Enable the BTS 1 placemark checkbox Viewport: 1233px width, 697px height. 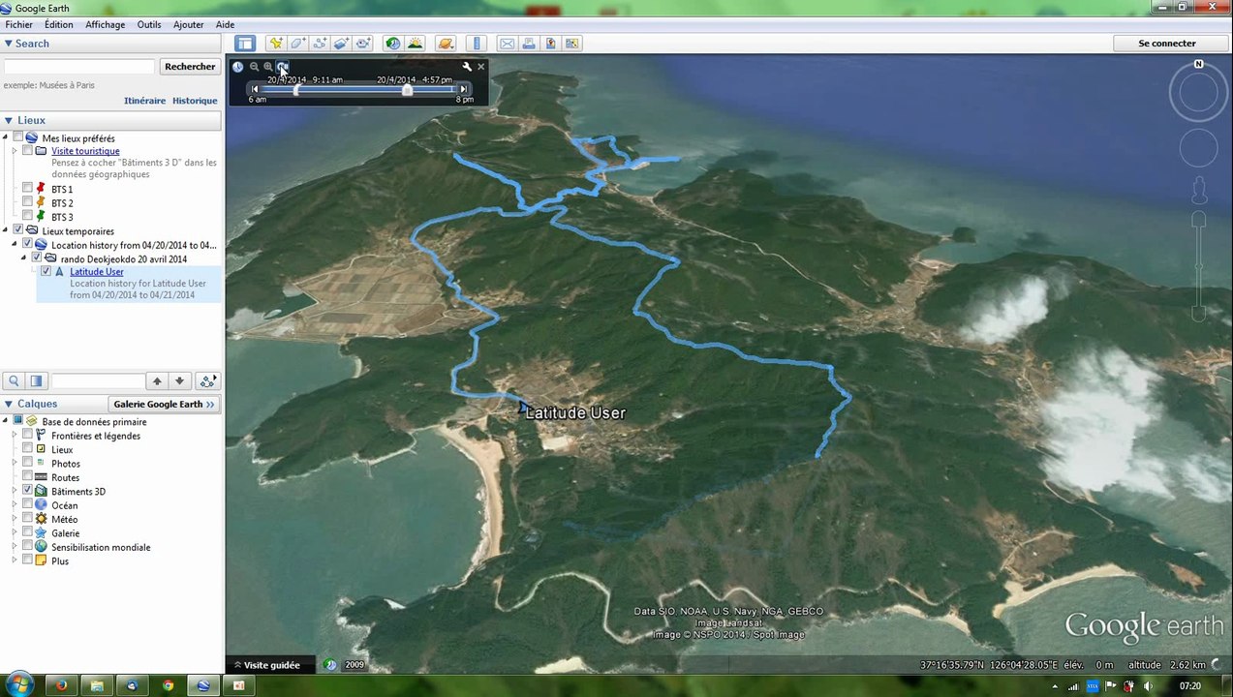pos(28,189)
